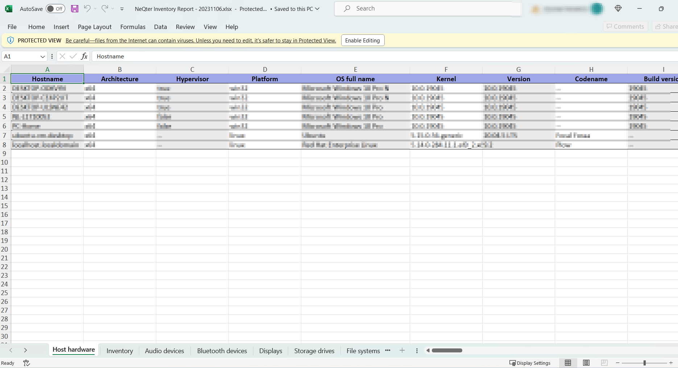This screenshot has height=368, width=678.
Task: Select column A header
Action: pos(47,69)
